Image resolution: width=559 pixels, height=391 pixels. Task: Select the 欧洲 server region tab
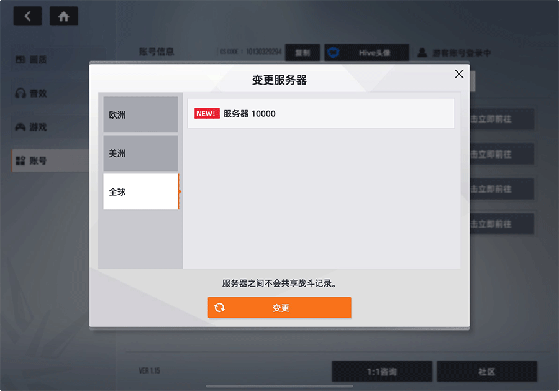point(140,114)
